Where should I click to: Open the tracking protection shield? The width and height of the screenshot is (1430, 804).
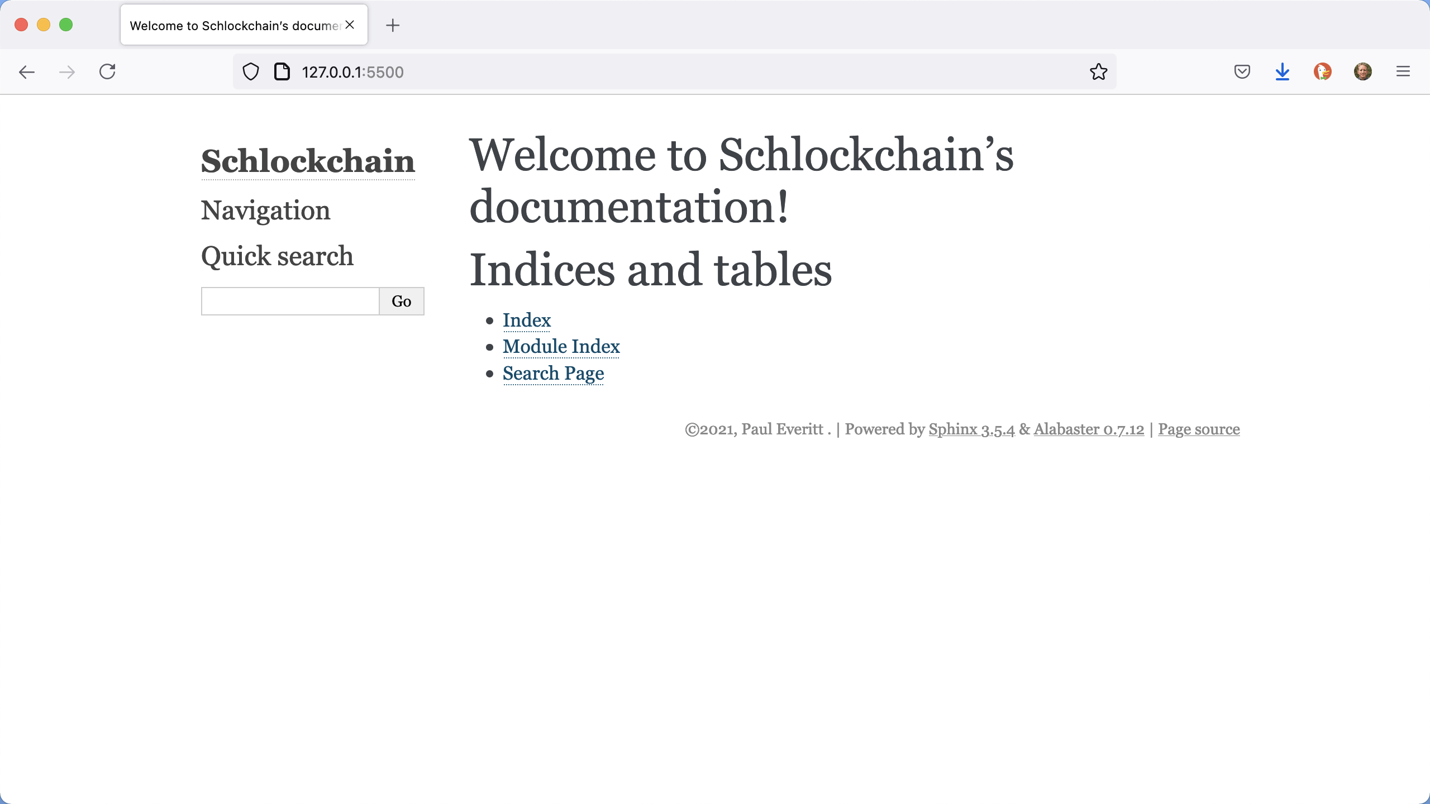click(251, 72)
